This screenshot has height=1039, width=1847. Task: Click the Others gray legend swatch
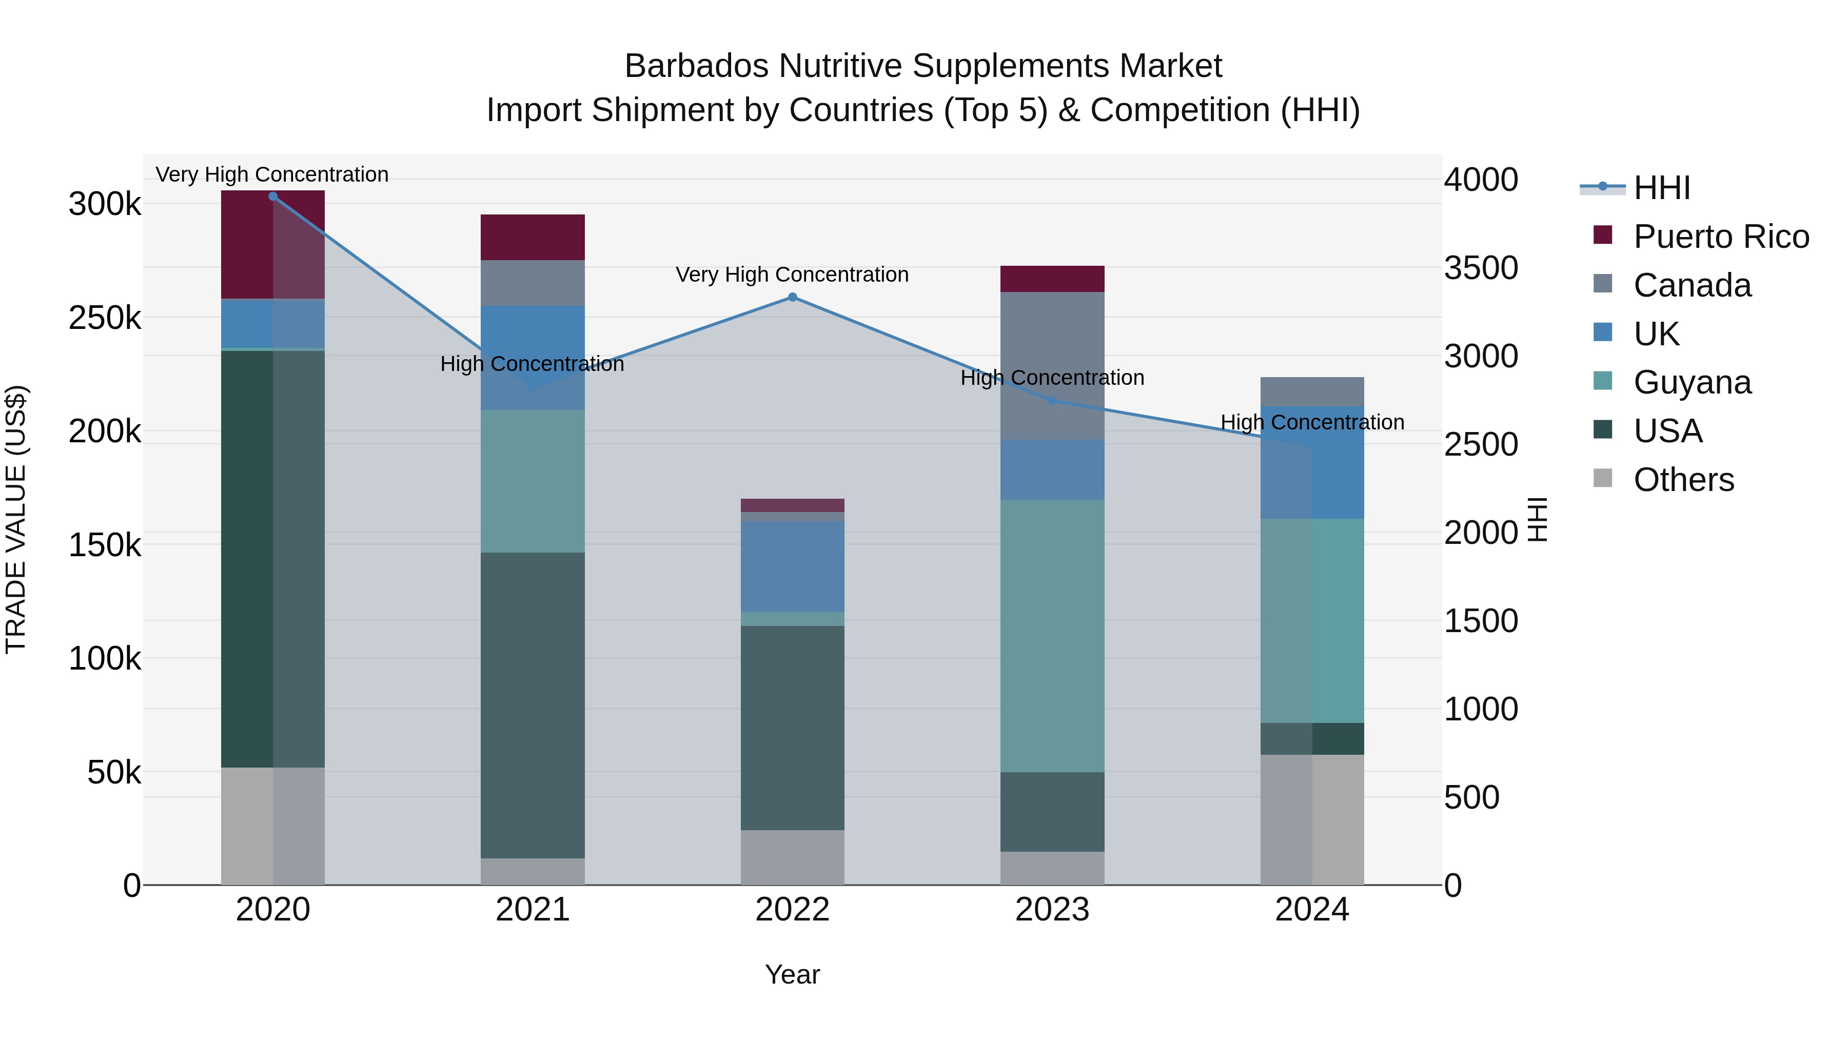(1602, 478)
